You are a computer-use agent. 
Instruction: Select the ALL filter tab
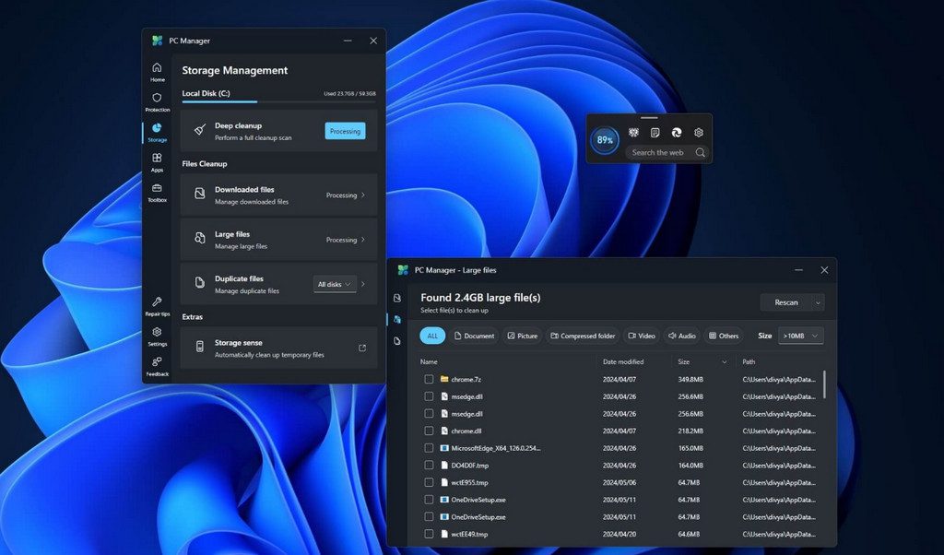[432, 336]
